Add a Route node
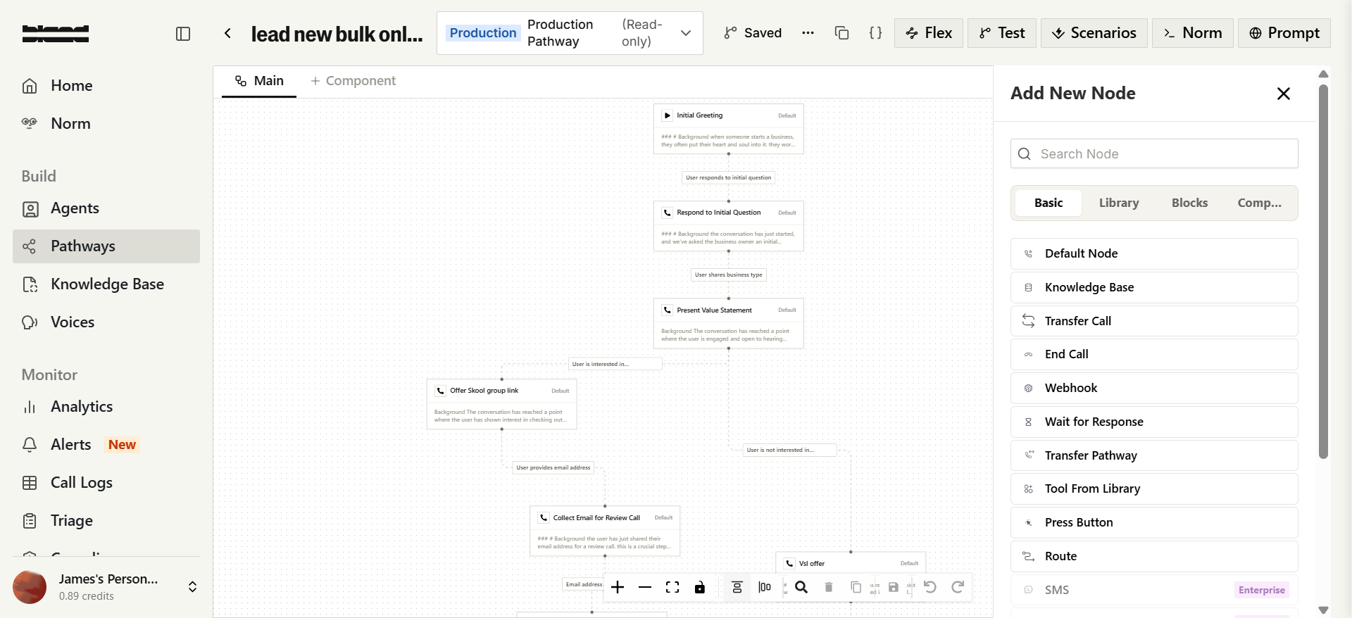 [x=1154, y=556]
